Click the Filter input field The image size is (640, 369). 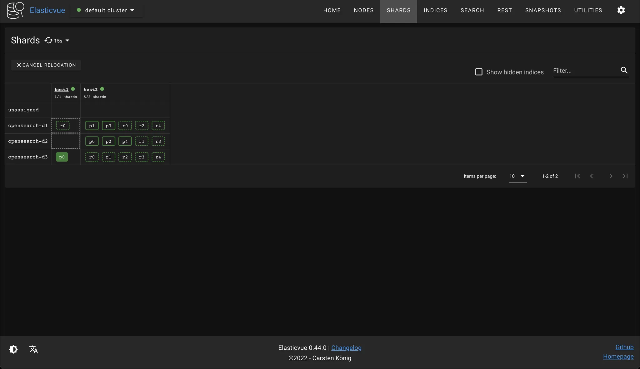pos(584,71)
